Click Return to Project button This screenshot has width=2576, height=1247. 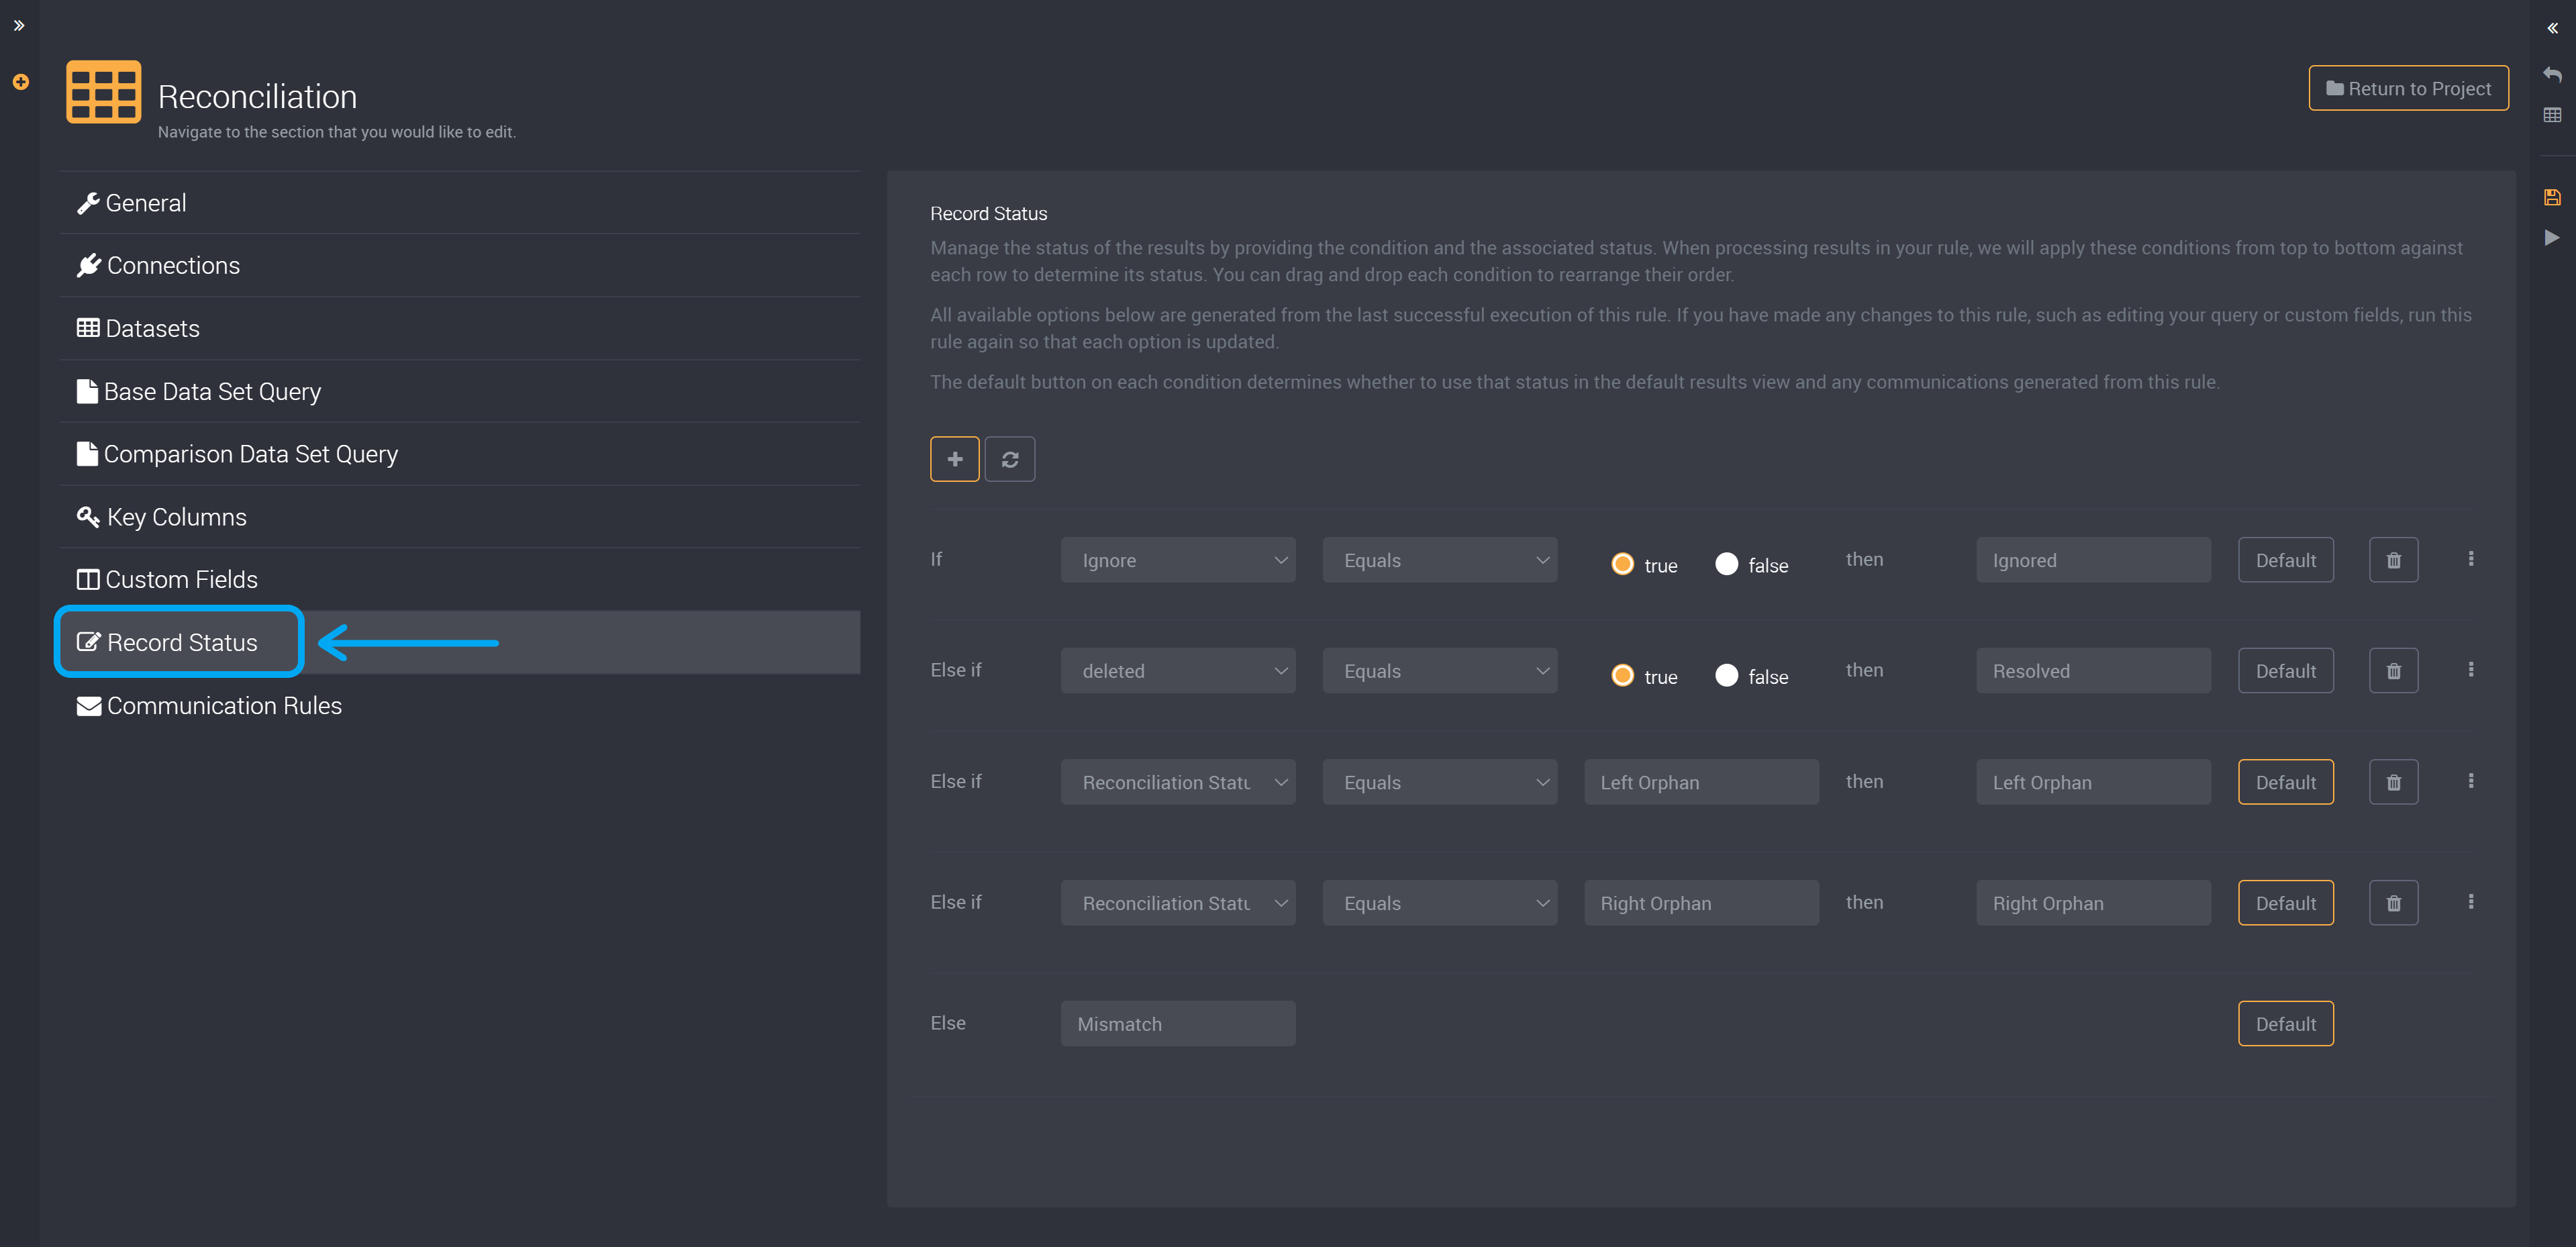(x=2408, y=88)
